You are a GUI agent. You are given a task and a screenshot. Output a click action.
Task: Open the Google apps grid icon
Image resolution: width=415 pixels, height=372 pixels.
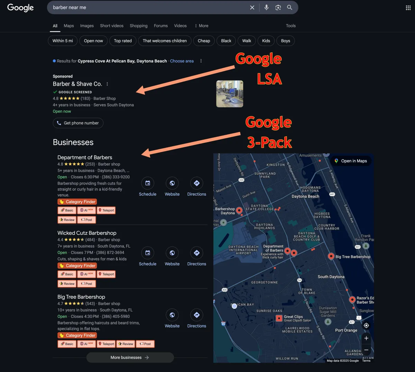(408, 8)
